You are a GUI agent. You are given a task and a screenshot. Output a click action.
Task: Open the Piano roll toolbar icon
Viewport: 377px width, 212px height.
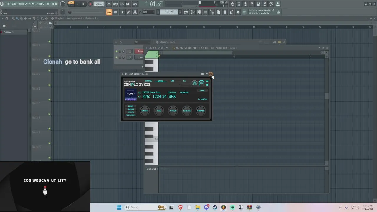(x=193, y=12)
